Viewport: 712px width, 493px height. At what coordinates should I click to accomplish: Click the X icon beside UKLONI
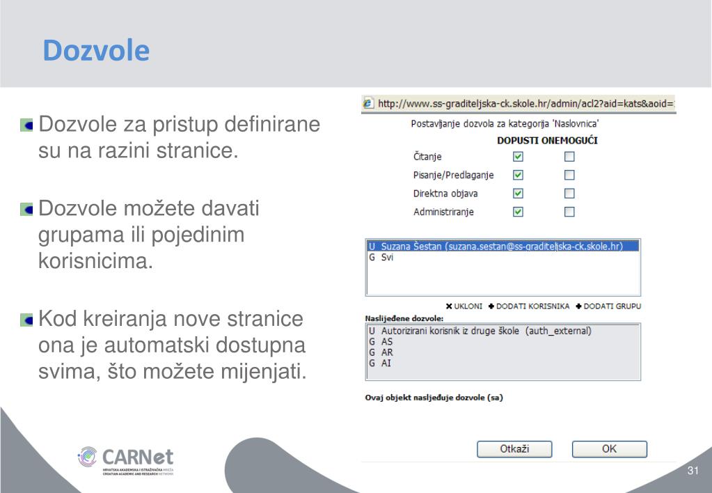coord(449,306)
